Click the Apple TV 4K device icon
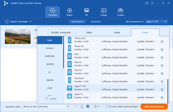Image resolution: width=173 pixels, height=112 pixels. coord(69,88)
